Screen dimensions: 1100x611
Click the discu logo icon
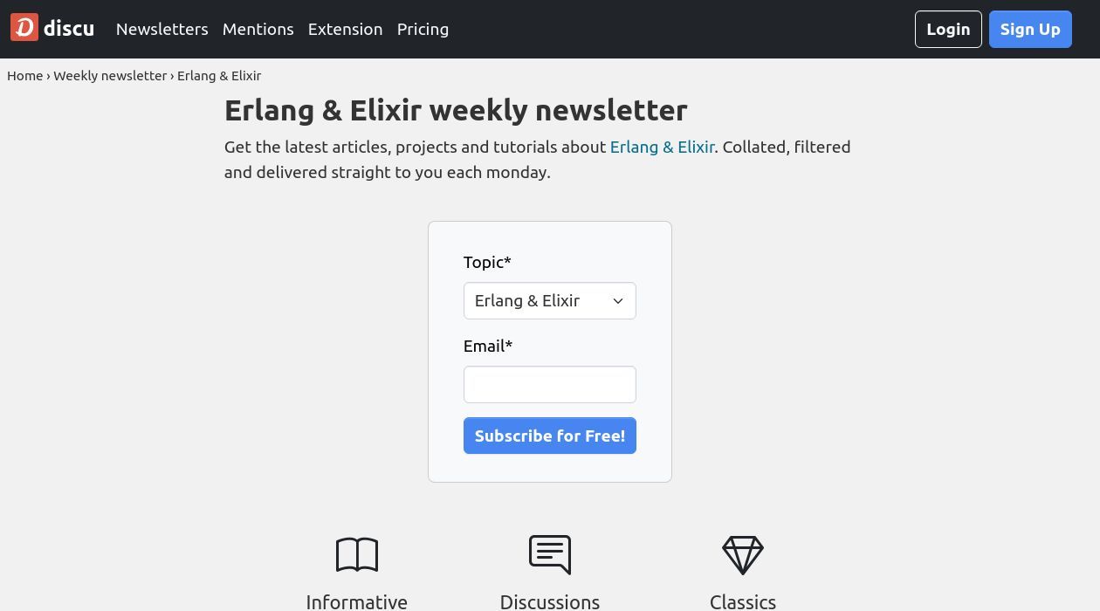click(x=24, y=28)
